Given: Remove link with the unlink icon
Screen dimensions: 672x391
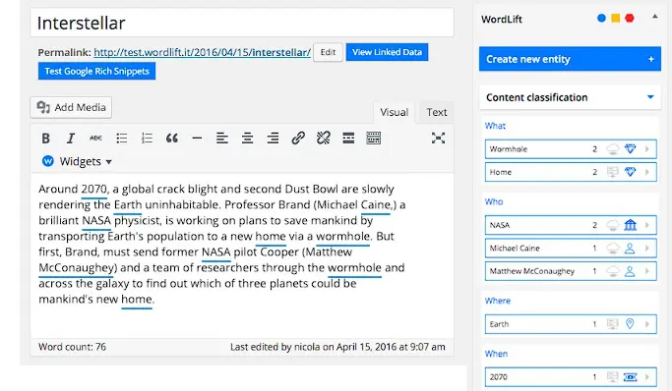Looking at the screenshot, I should coord(323,139).
